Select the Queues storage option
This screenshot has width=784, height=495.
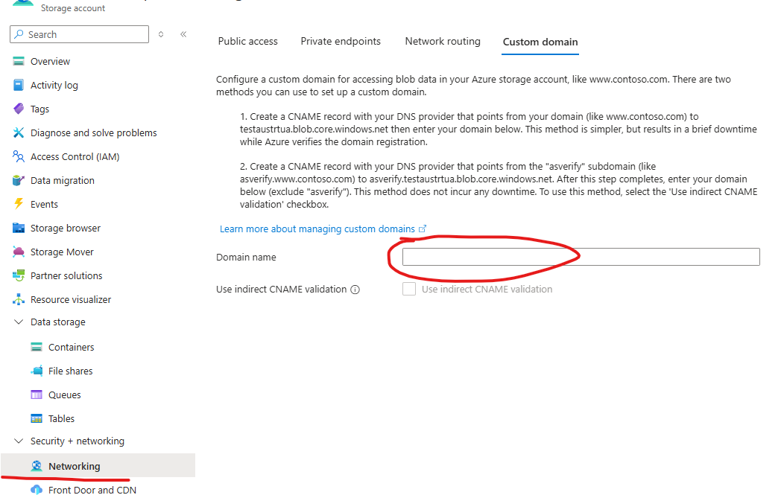pyautogui.click(x=66, y=395)
